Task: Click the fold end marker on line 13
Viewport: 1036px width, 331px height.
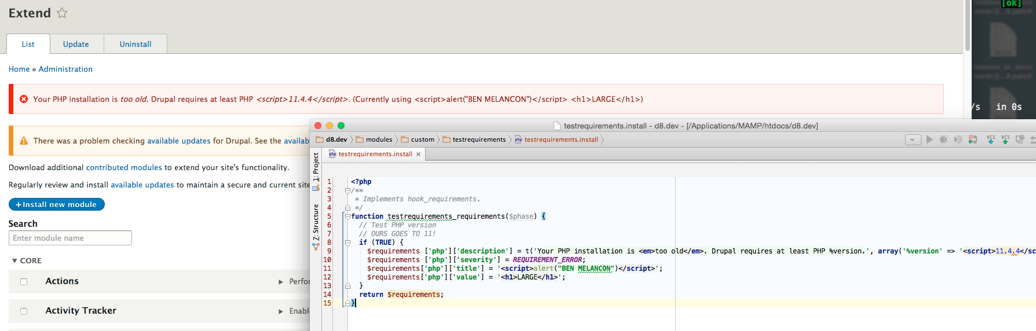Action: click(347, 286)
